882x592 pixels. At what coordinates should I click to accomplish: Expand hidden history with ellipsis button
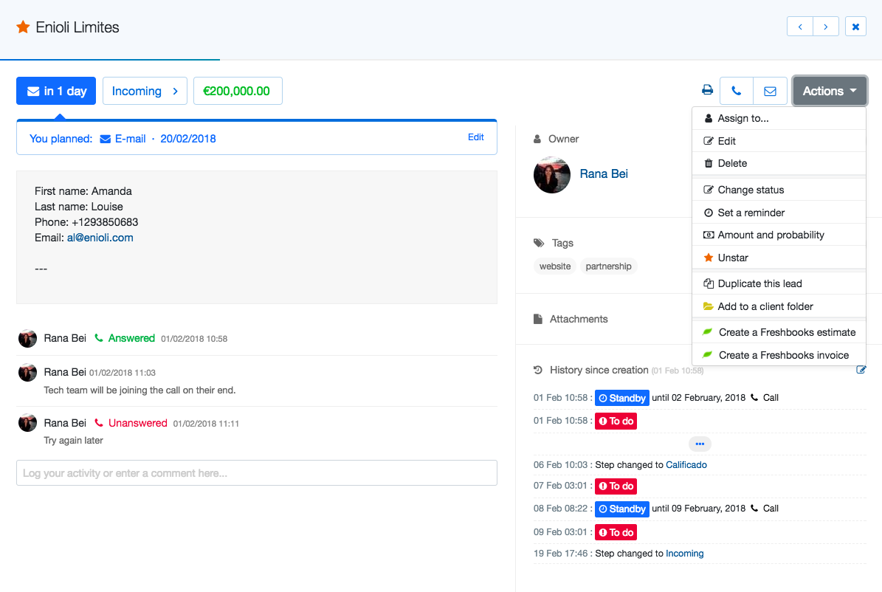pos(700,444)
